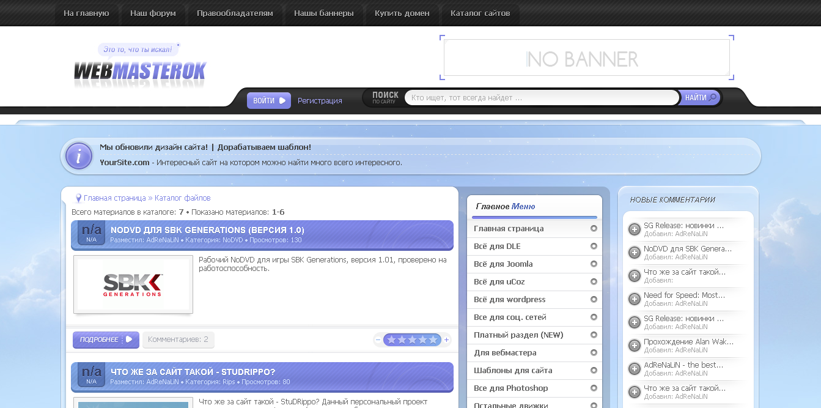This screenshot has height=408, width=821.
Task: Click the fifth star on the rating control
Action: coord(432,339)
